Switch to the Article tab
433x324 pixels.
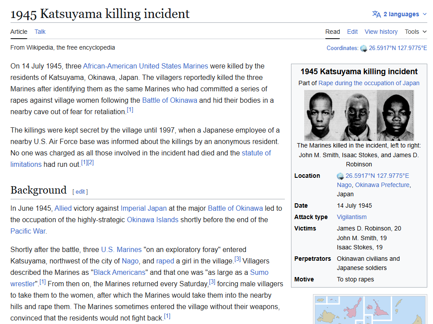coord(19,32)
